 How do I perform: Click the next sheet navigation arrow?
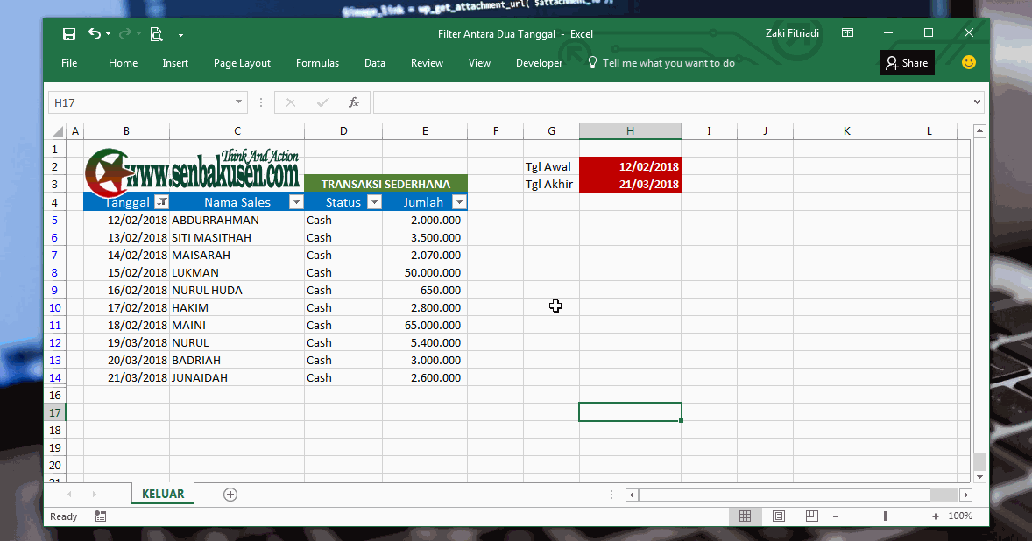94,495
